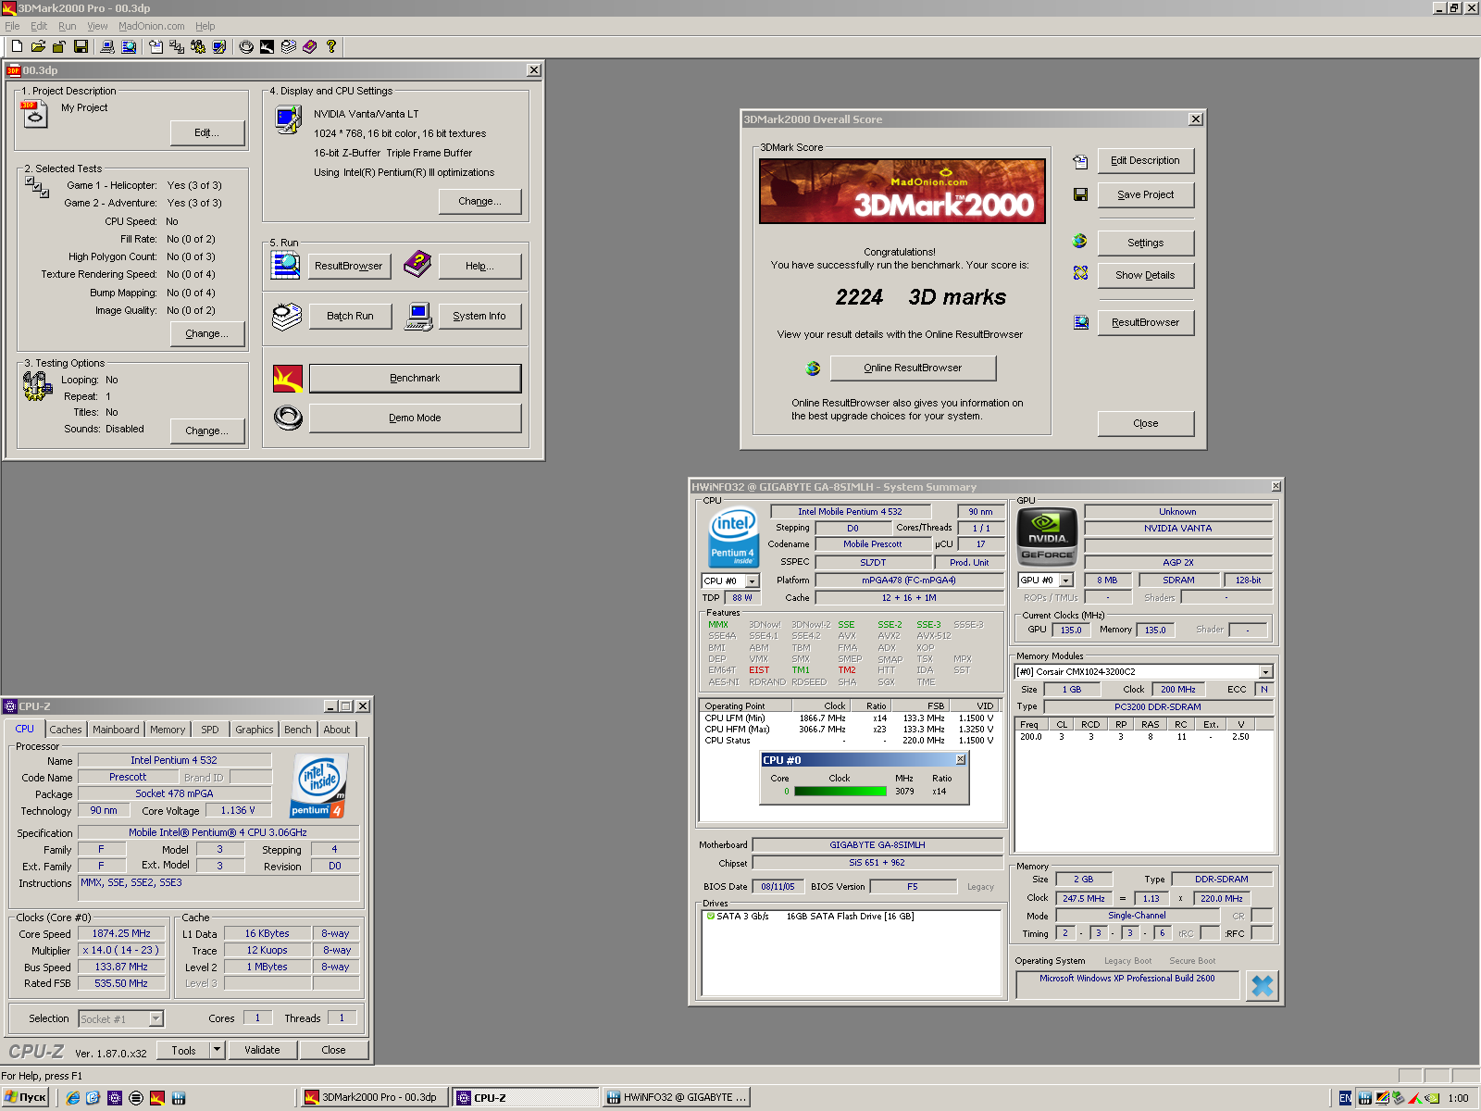Click the Selected Tests checkmarks toolbar icon
The height and width of the screenshot is (1111, 1481).
pyautogui.click(x=177, y=46)
